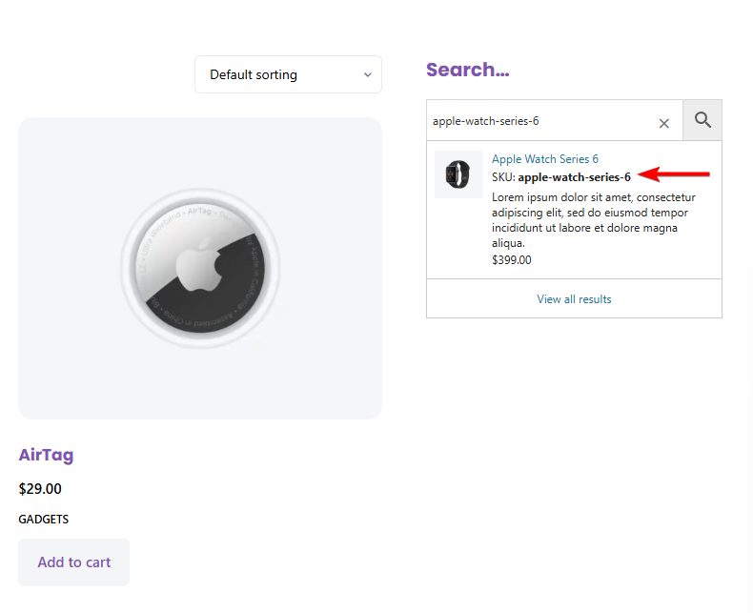Click the $399.00 price in the search result
Image resolution: width=753 pixels, height=613 pixels.
click(x=512, y=259)
